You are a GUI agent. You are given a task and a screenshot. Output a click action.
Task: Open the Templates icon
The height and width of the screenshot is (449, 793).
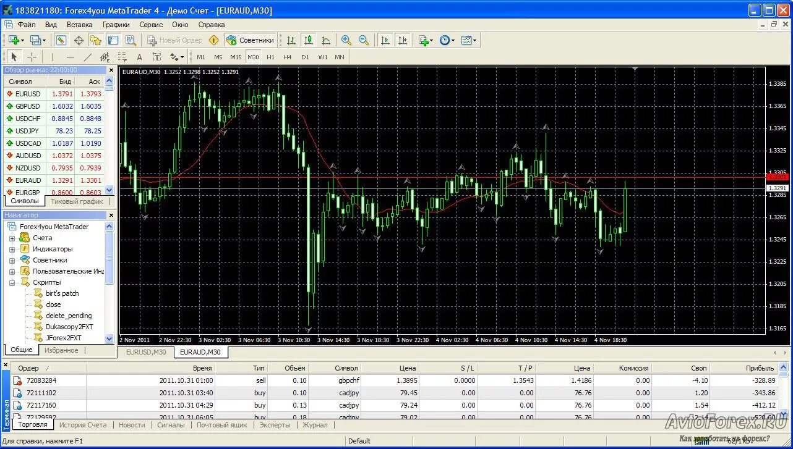click(x=466, y=40)
